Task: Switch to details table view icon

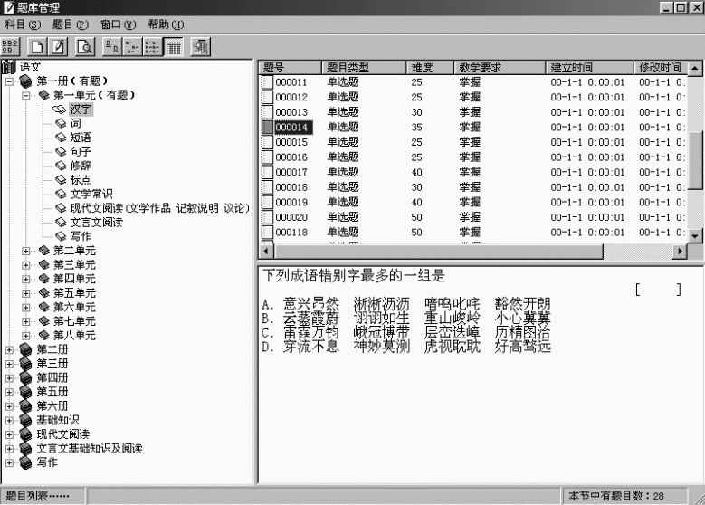Action: coord(173,46)
